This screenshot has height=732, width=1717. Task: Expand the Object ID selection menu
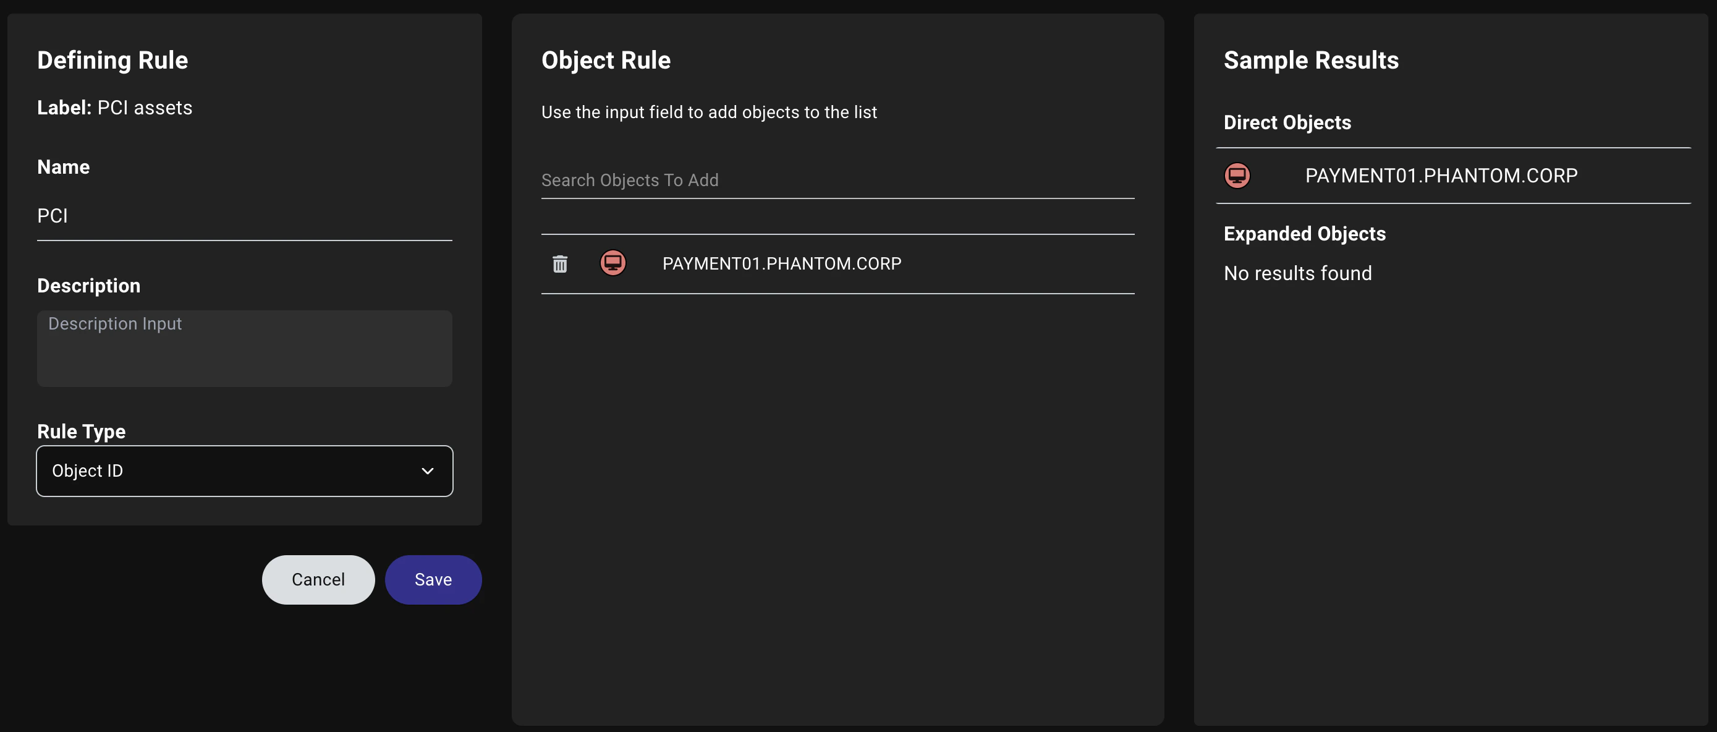[244, 471]
